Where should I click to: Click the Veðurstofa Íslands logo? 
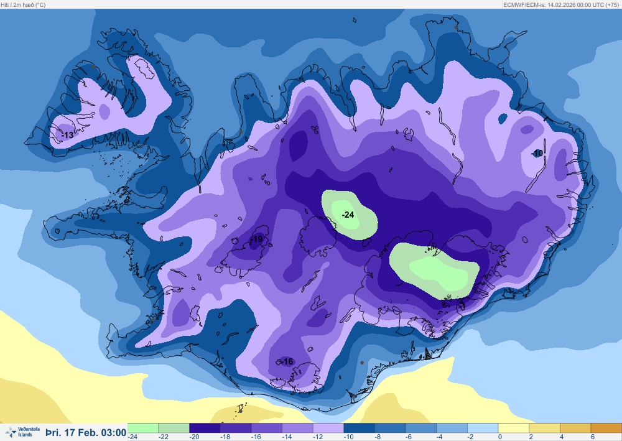coord(23,432)
